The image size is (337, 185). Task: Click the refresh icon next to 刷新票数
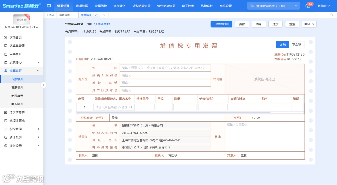click(x=95, y=24)
